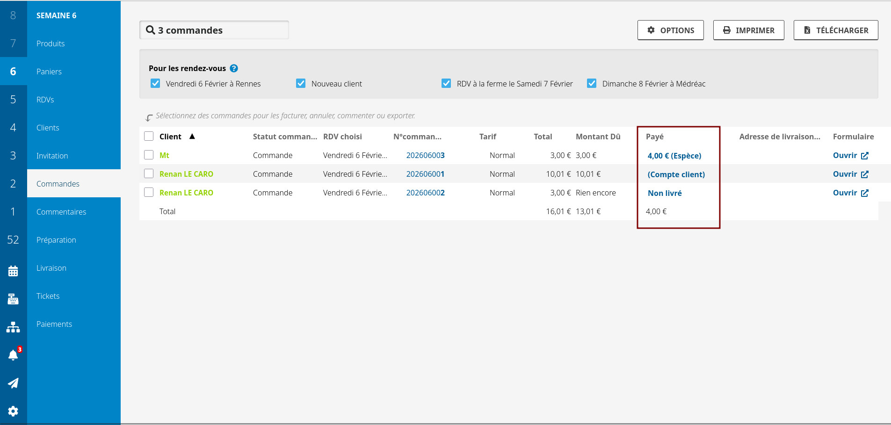891x425 pixels.
Task: Uncheck Vendredi 6 Février à Rennes
Action: point(155,84)
